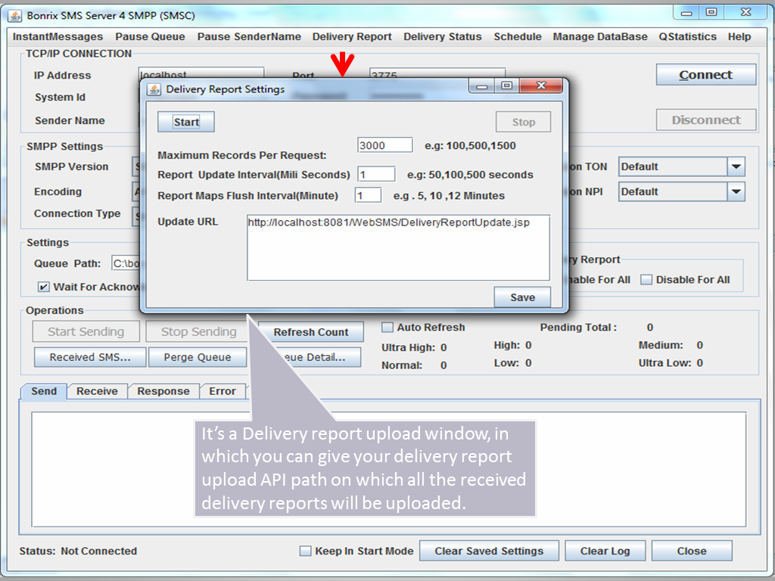Maximize the Delivery Report Settings dialog

click(x=506, y=85)
